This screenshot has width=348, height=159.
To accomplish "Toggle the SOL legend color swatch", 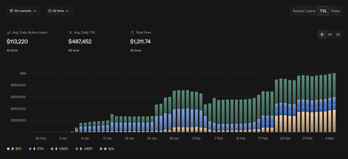I will tap(101, 149).
